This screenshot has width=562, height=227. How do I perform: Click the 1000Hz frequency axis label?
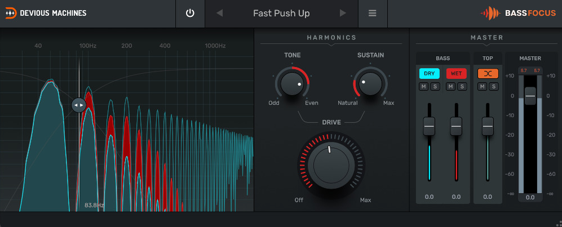[x=215, y=46]
